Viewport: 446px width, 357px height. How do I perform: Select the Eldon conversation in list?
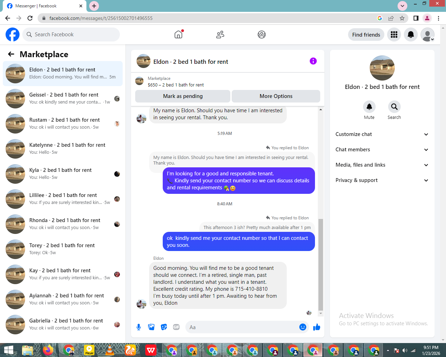(63, 74)
